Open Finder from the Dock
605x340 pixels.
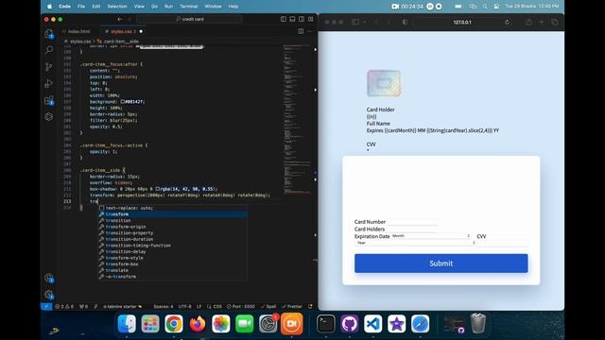pyautogui.click(x=127, y=324)
